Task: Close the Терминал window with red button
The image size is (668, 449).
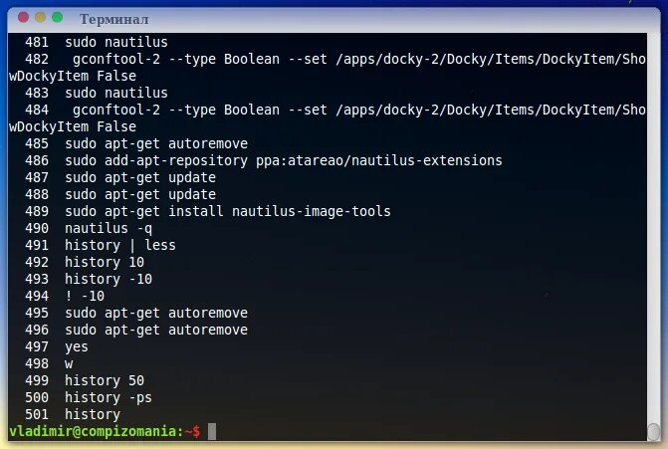Action: point(23,18)
